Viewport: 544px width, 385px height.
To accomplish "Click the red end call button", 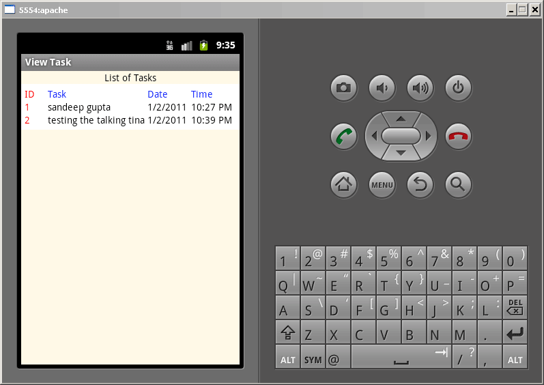I will tap(458, 137).
